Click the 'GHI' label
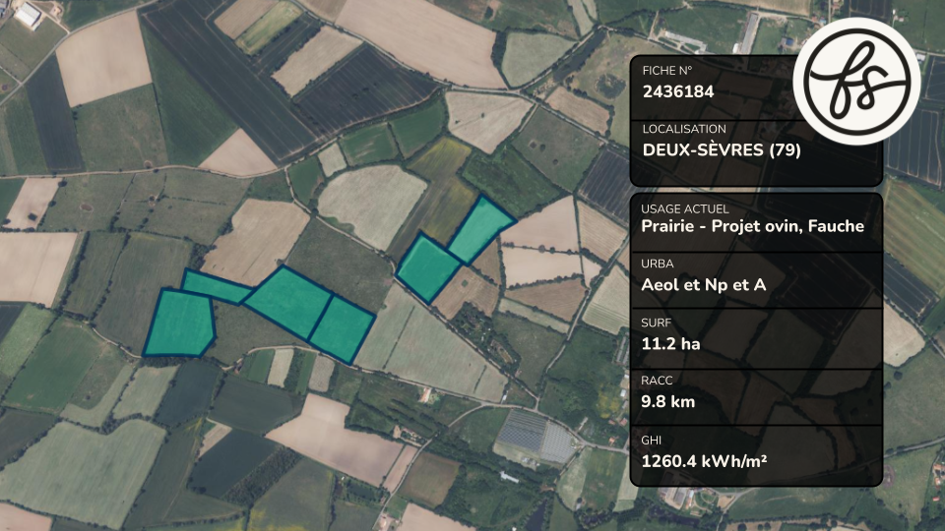945x531 pixels. [x=651, y=441]
